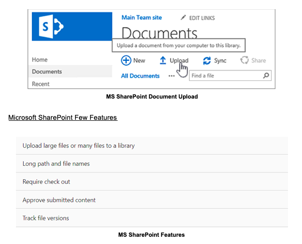The image size is (302, 244).
Task: Click 'Microsoft SharePoint Few Features' heading
Action: (x=63, y=117)
